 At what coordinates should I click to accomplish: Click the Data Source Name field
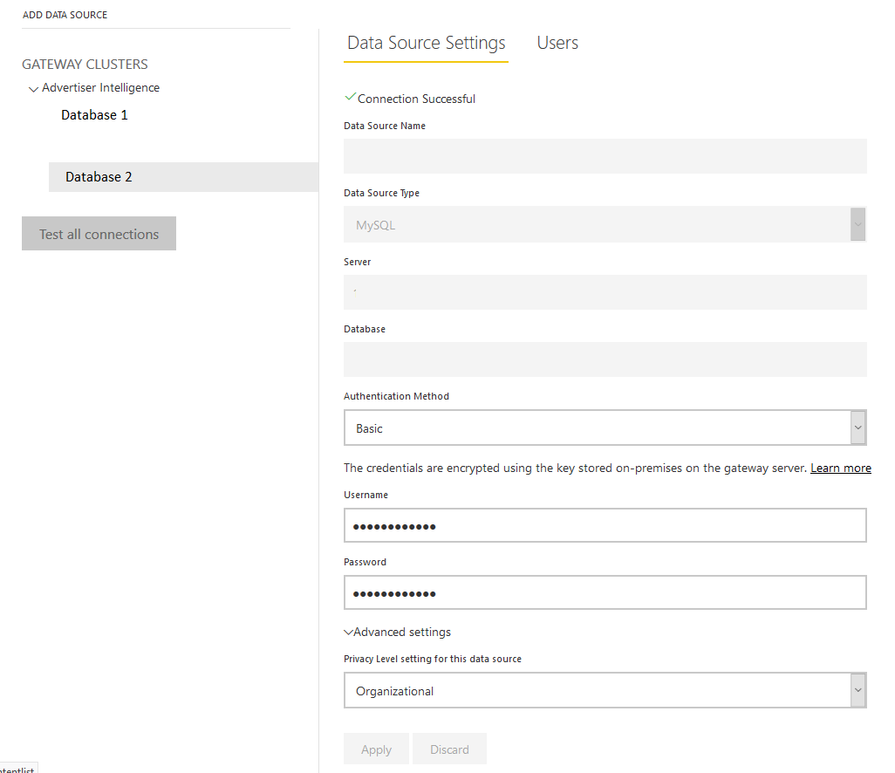pyautogui.click(x=605, y=156)
